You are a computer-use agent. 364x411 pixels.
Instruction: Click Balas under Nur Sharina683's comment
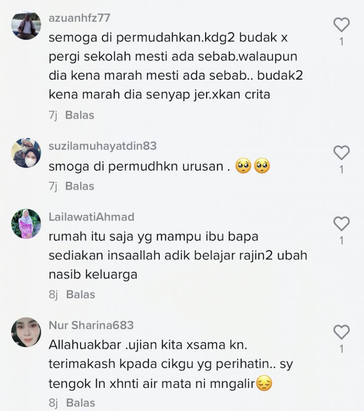(81, 403)
